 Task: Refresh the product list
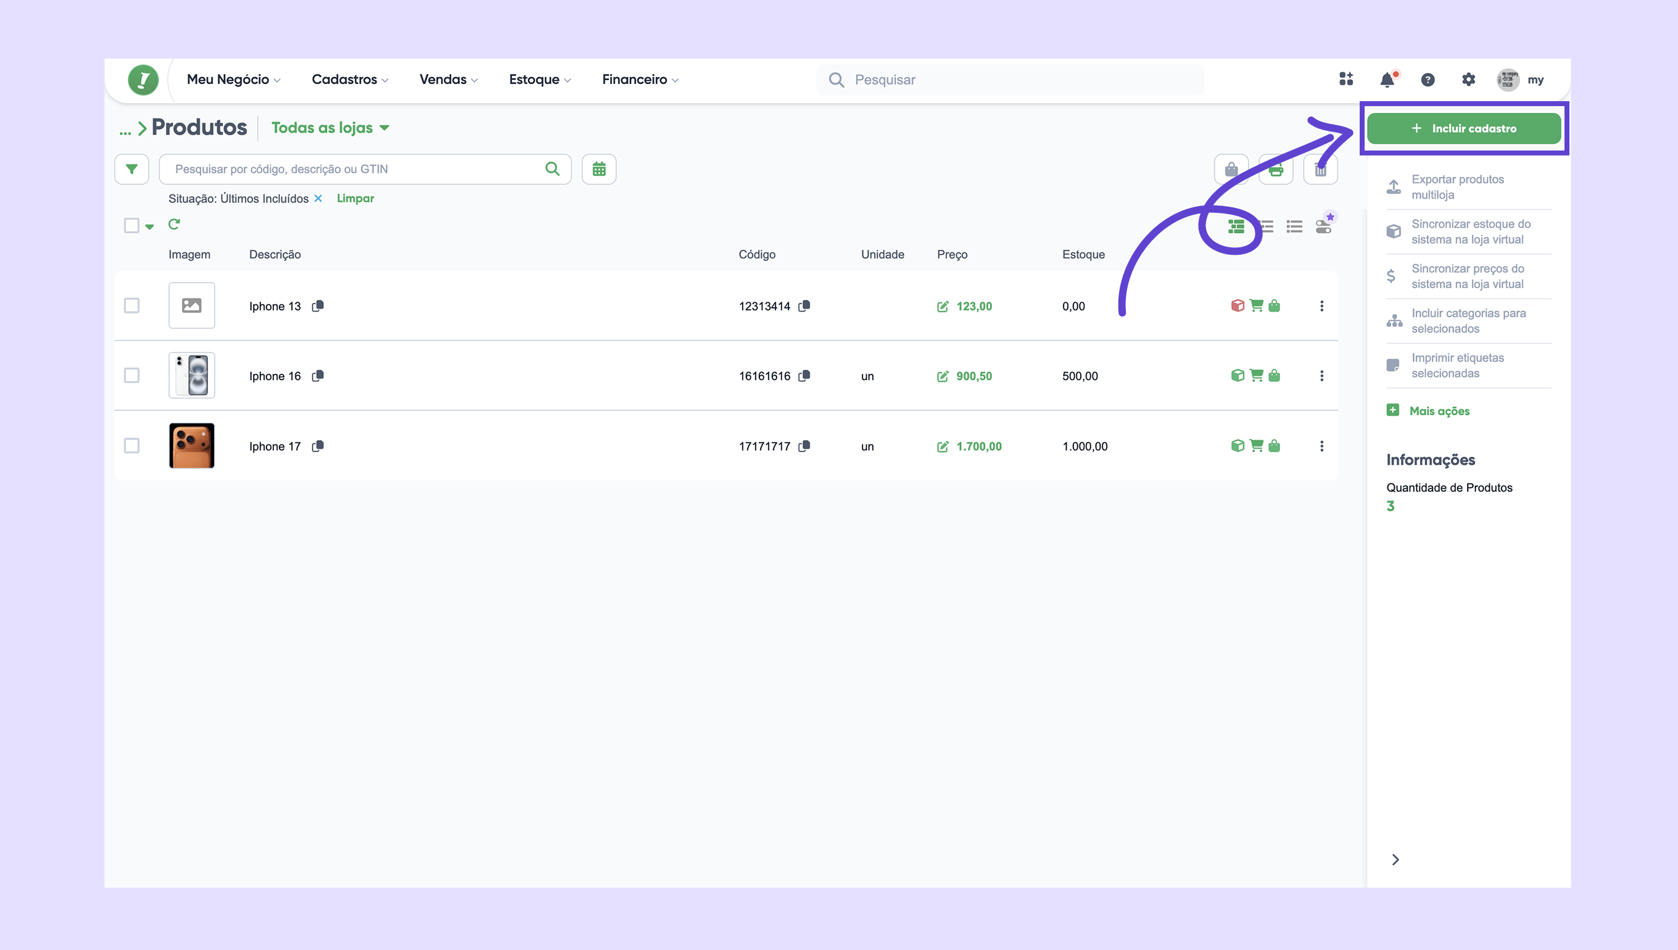point(173,225)
